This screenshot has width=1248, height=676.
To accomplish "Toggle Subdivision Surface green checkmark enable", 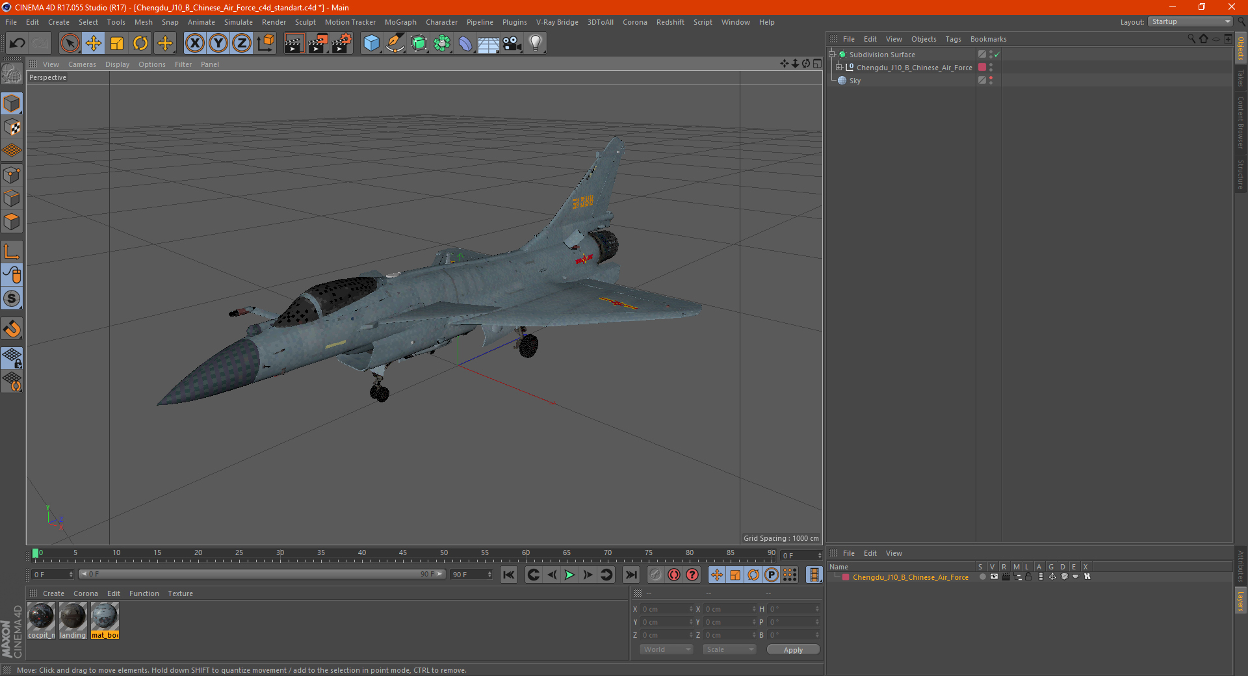I will [996, 55].
